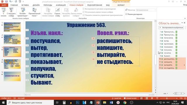Viewport: 187px width, 105px height.
Task: Click Windows search box
Action: [30, 102]
